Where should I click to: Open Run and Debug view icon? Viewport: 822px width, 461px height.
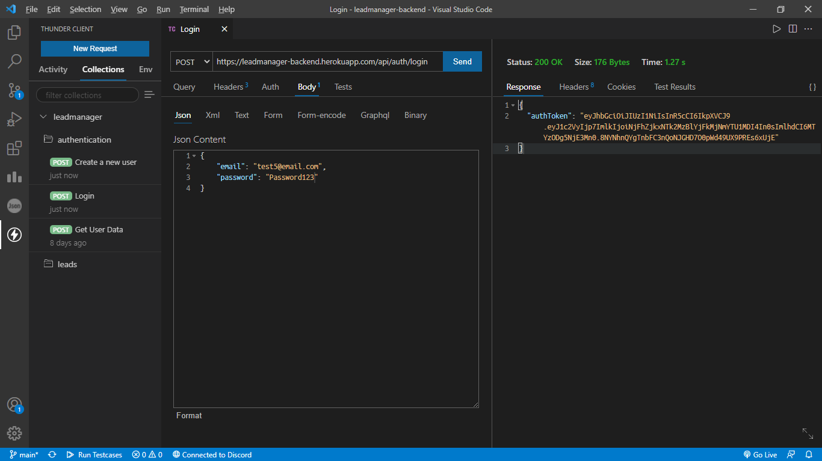click(14, 119)
